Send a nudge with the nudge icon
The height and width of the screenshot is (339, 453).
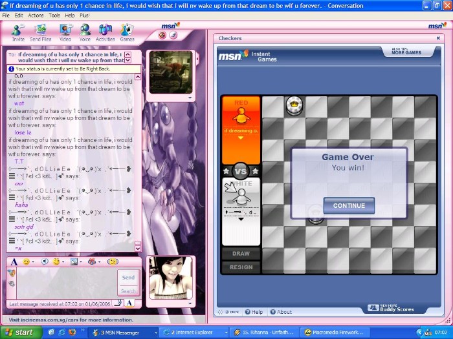pyautogui.click(x=113, y=262)
